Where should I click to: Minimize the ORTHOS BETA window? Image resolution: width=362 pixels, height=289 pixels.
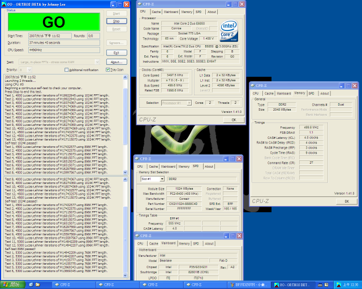click(113, 4)
